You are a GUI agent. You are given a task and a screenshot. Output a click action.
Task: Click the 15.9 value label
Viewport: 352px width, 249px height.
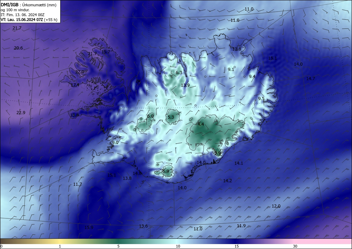[89, 228]
